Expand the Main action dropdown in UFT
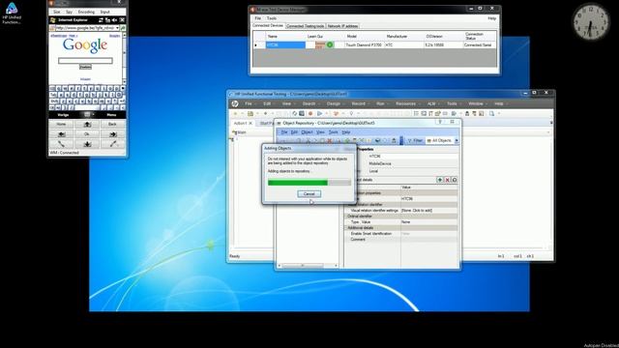The height and width of the screenshot is (348, 619). pos(548,132)
